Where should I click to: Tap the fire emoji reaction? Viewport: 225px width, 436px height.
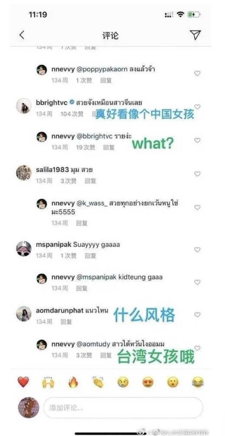coord(73,382)
